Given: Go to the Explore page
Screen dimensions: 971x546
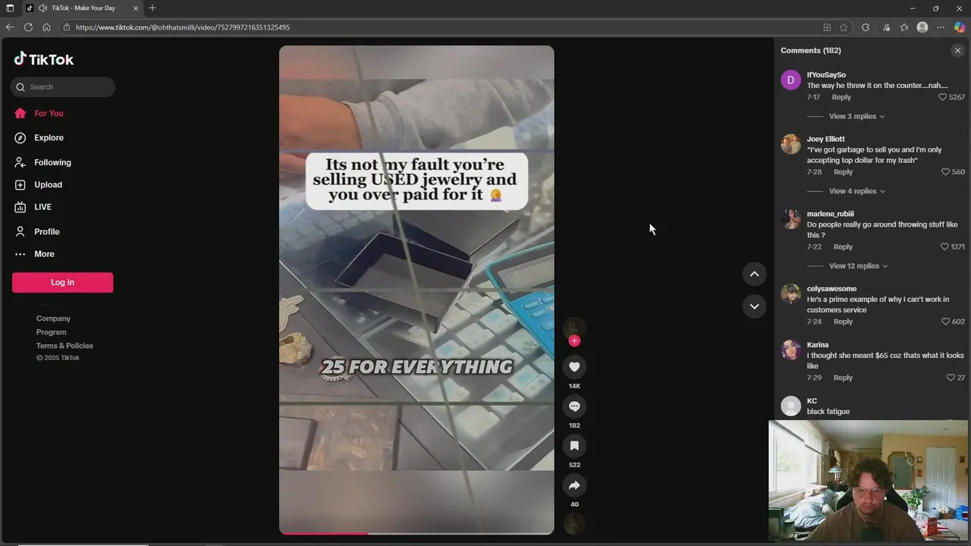Looking at the screenshot, I should pos(49,137).
